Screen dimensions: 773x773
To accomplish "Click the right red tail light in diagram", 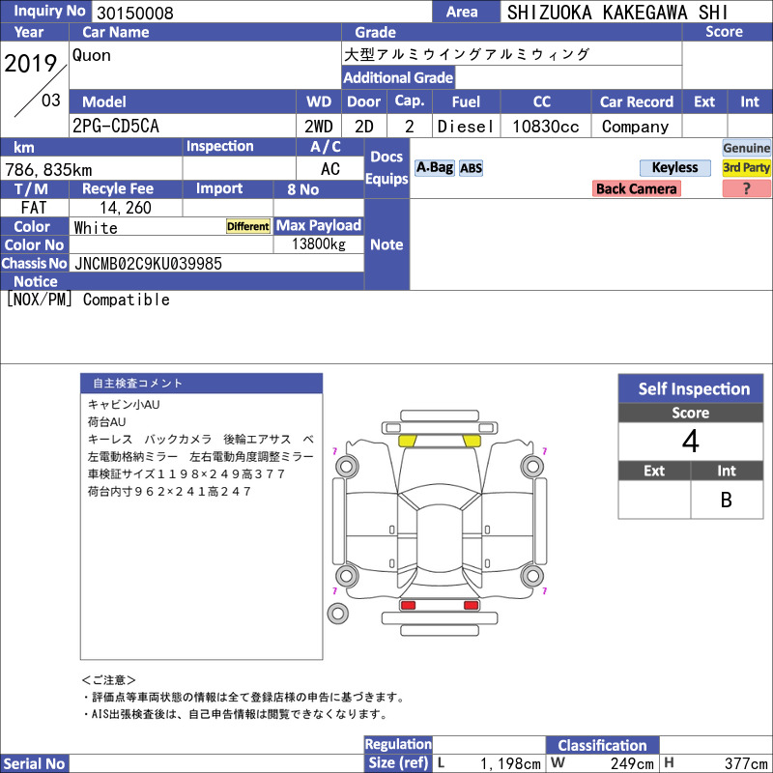I will click(x=471, y=605).
